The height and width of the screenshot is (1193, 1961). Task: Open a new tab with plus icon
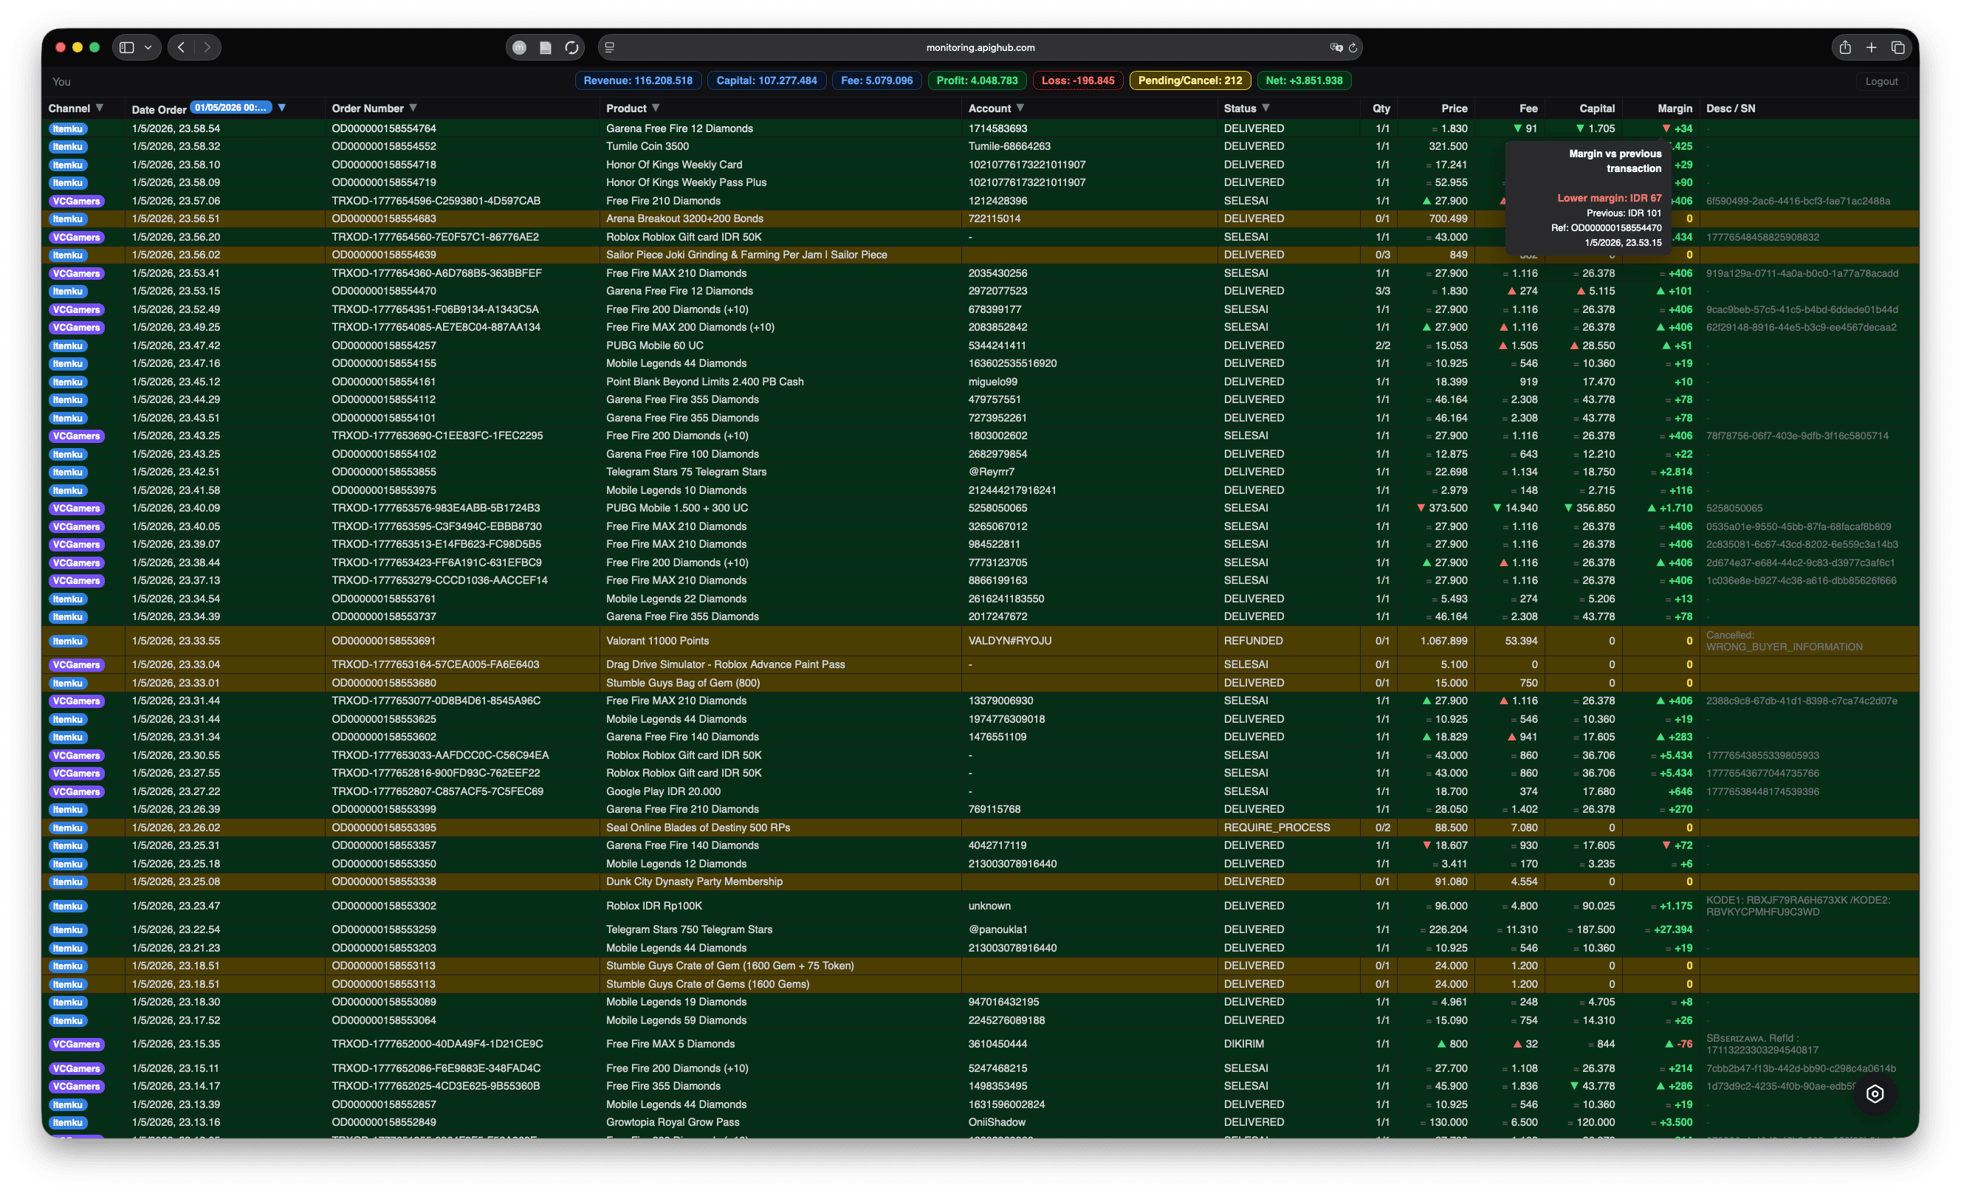coord(1871,48)
